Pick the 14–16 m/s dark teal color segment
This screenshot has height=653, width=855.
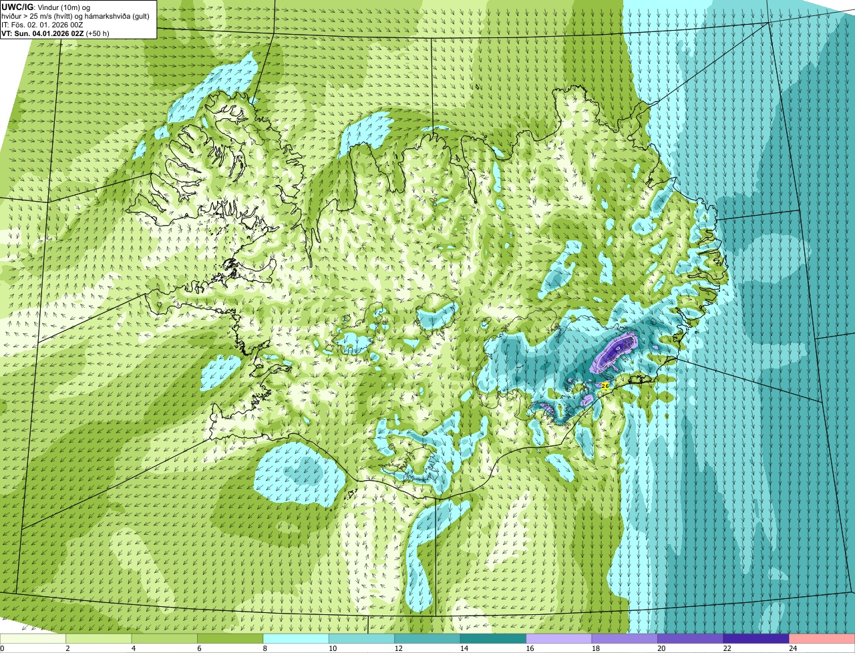[x=494, y=638]
